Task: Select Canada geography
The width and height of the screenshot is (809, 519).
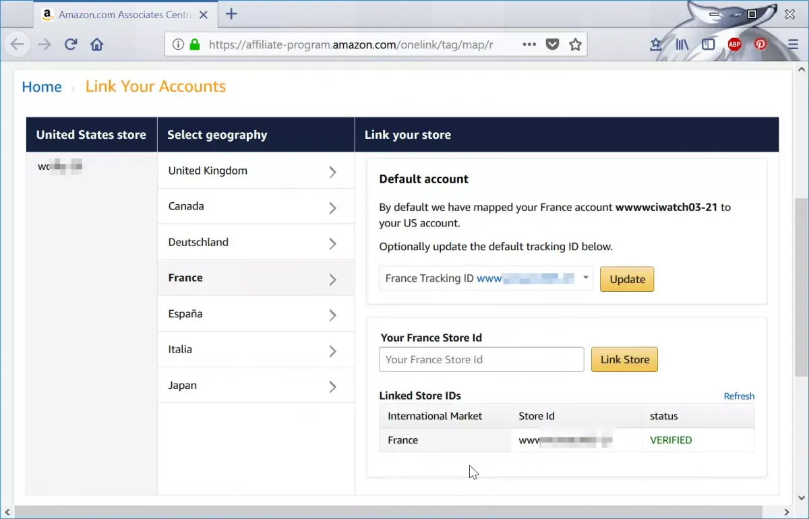Action: point(256,206)
